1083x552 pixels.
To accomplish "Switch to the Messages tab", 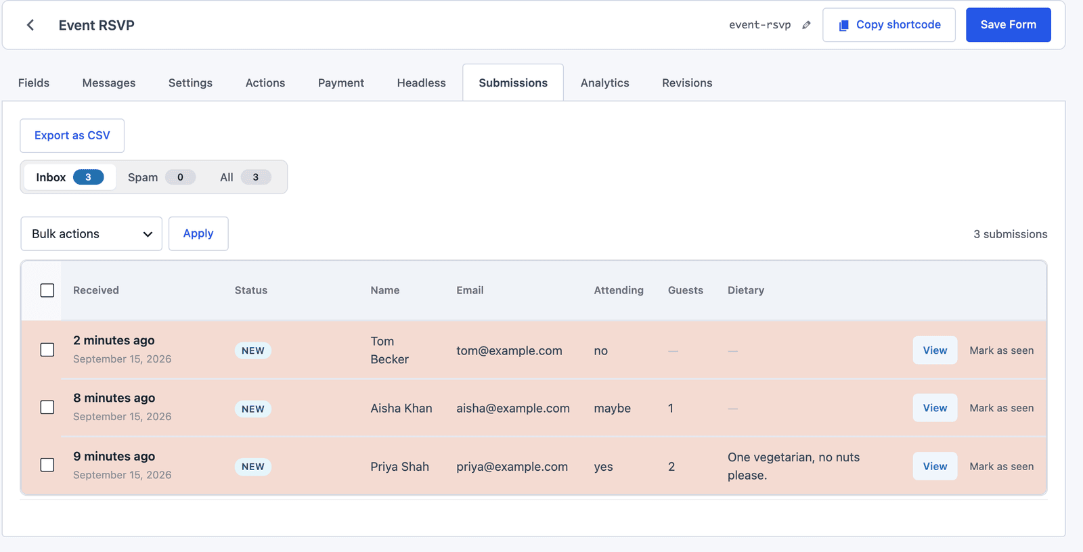I will tap(109, 83).
